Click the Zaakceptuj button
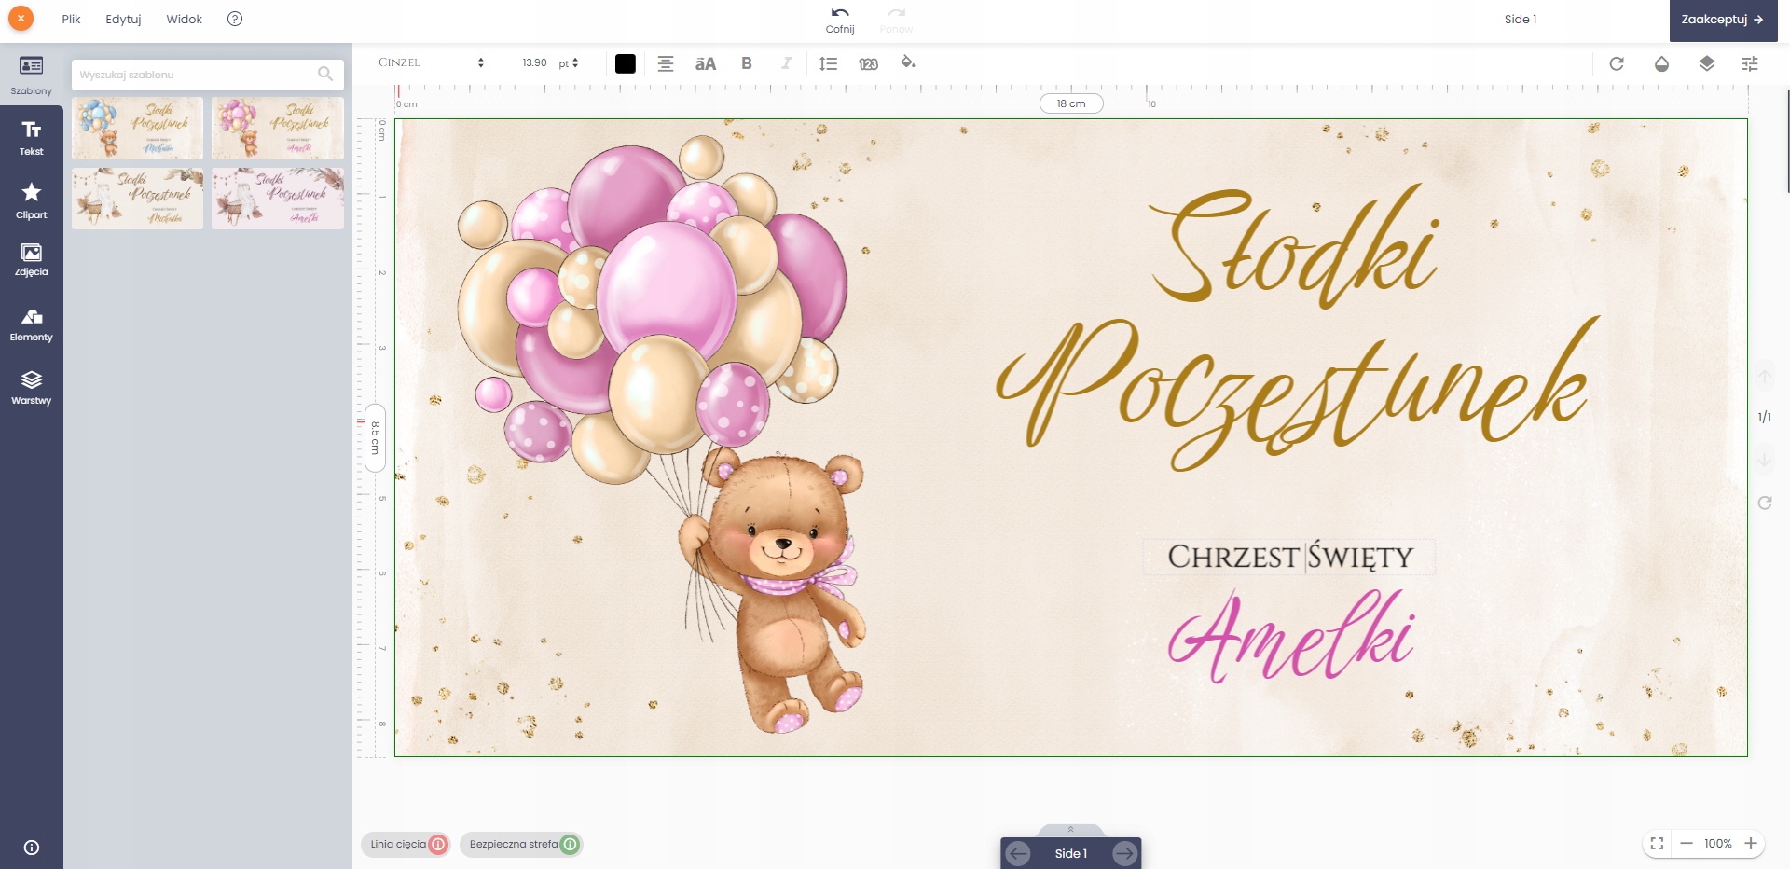The width and height of the screenshot is (1790, 869). 1722,20
